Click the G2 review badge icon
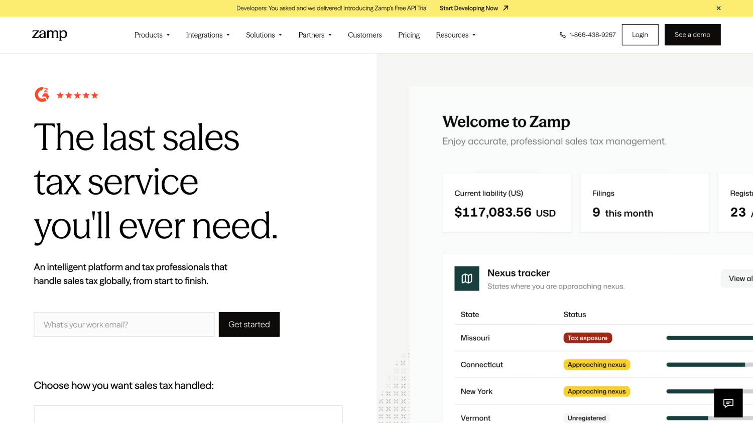753x423 pixels. coord(42,94)
